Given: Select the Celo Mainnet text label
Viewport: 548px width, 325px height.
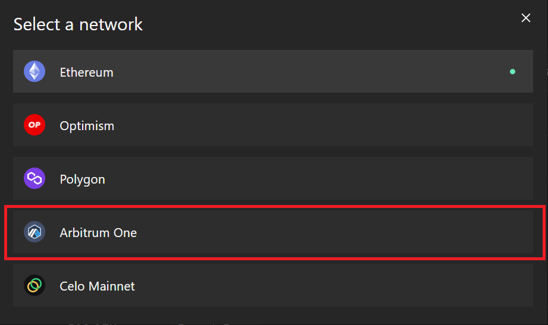Looking at the screenshot, I should (97, 286).
